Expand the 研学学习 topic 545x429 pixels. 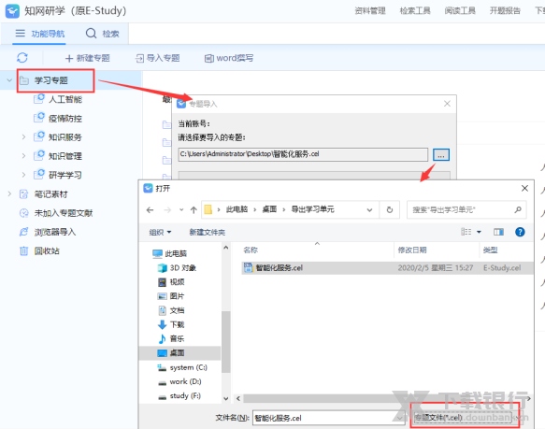coord(23,175)
